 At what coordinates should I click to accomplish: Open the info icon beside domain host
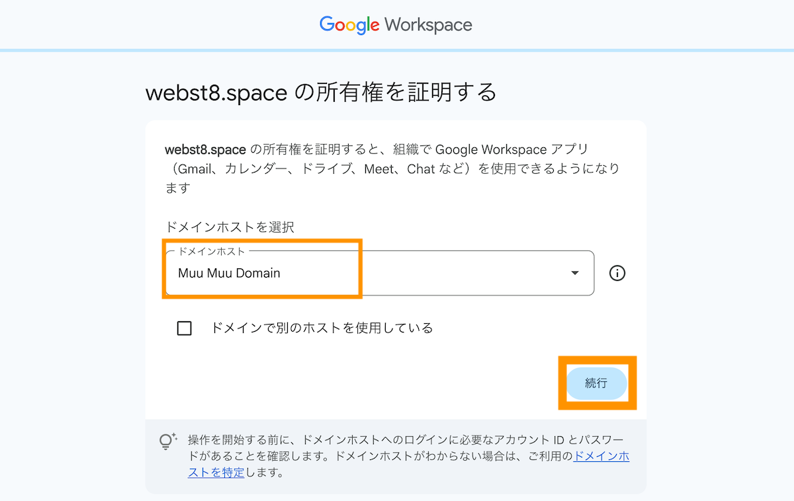click(617, 273)
